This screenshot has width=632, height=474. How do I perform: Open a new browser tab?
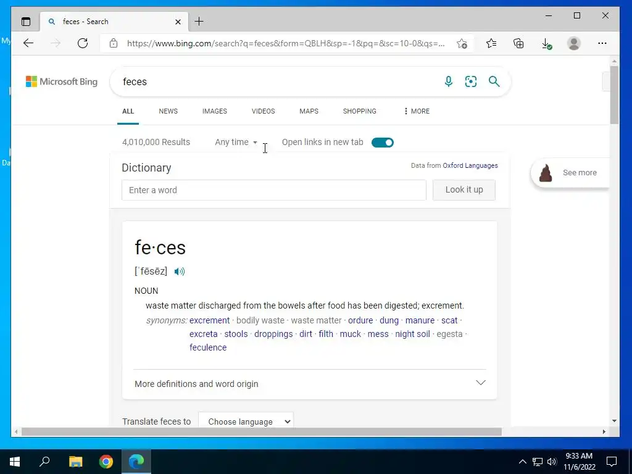coord(199,22)
